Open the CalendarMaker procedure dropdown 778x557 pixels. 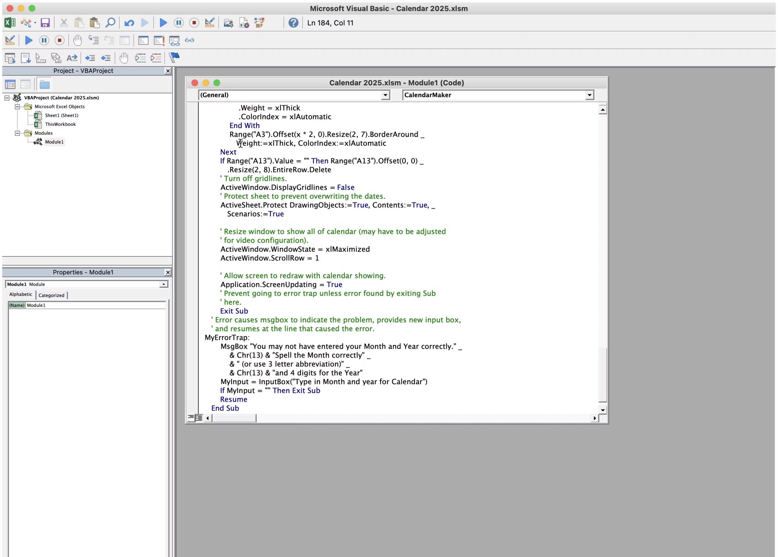(590, 95)
